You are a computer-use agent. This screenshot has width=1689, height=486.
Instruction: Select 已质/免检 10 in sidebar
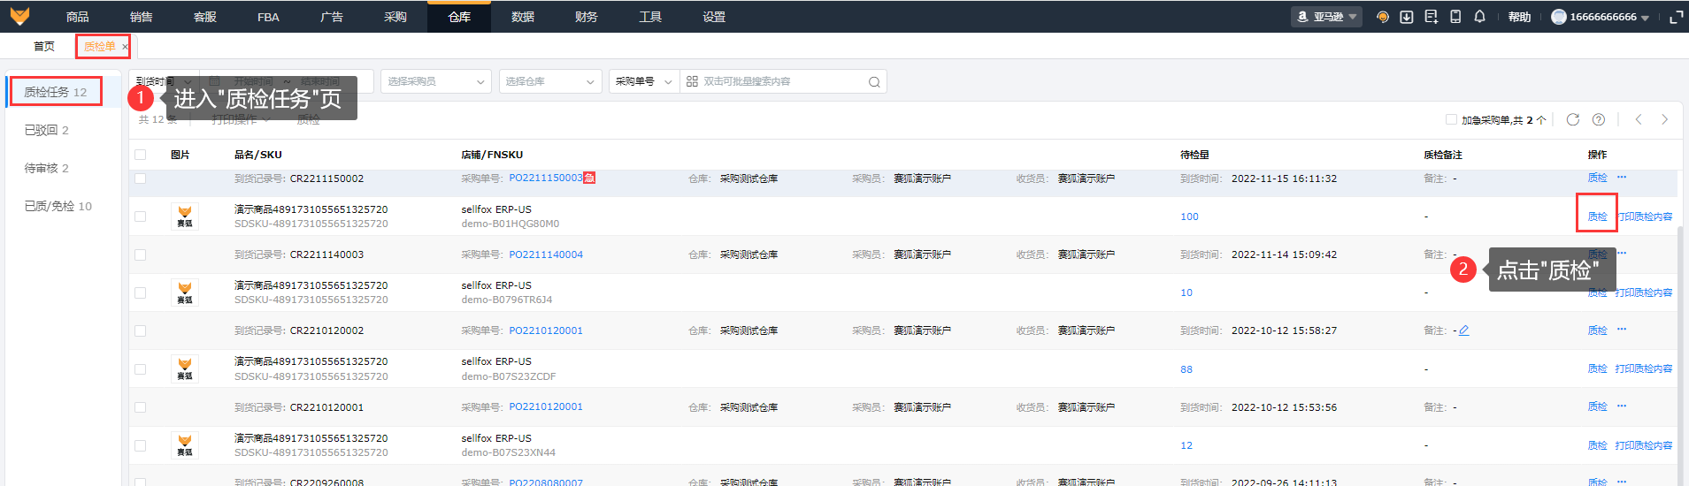click(58, 206)
